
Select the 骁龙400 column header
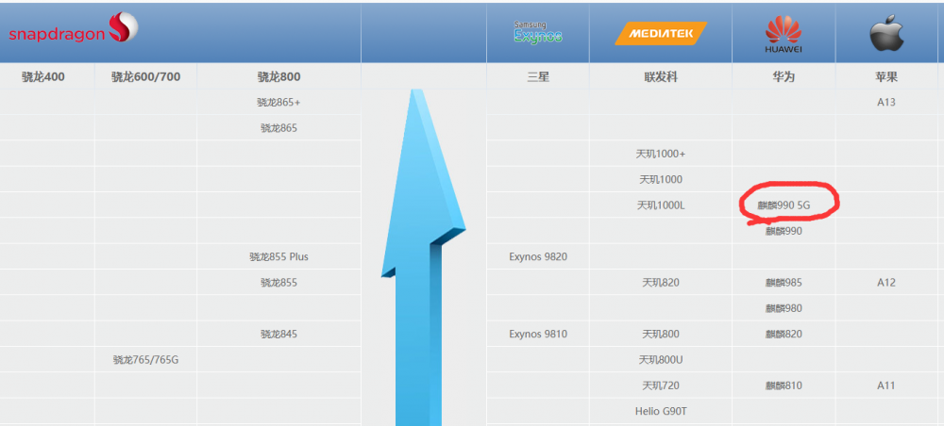(x=43, y=76)
